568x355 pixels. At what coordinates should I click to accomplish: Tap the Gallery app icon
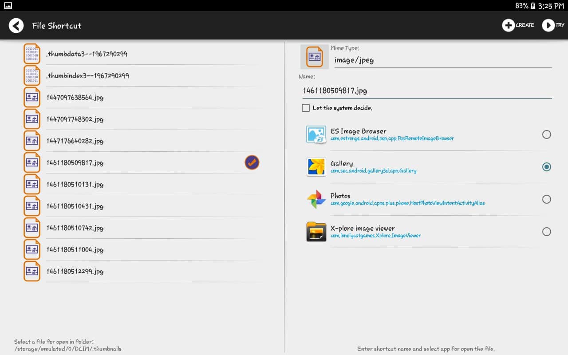(x=316, y=167)
